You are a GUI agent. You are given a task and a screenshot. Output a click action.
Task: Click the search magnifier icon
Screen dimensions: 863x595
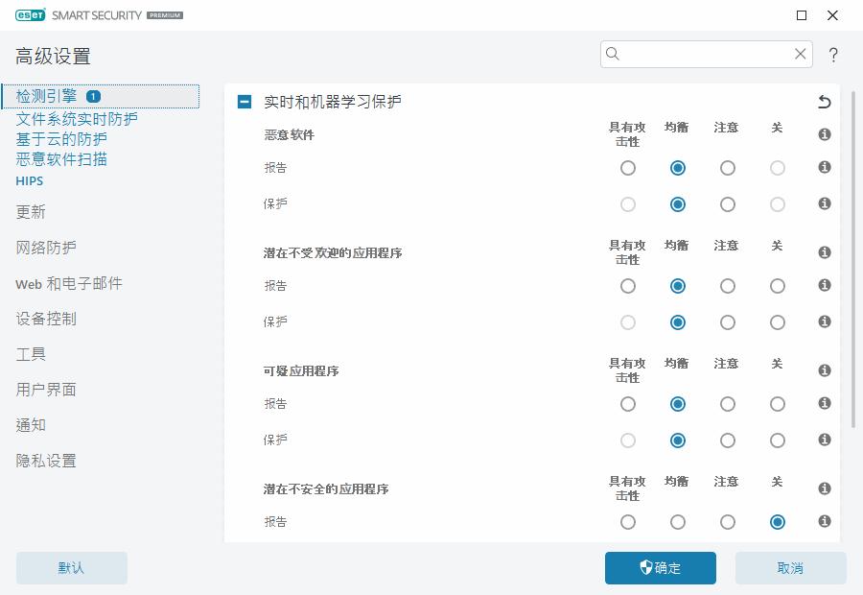coord(613,54)
